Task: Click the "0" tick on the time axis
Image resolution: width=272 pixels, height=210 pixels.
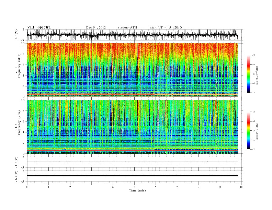Action: click(x=27, y=187)
